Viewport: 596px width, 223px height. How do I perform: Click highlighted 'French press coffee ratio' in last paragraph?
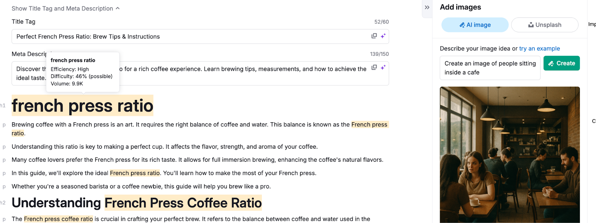(x=58, y=219)
